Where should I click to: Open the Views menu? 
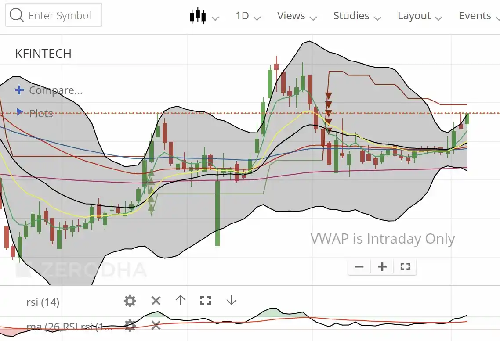tap(297, 16)
